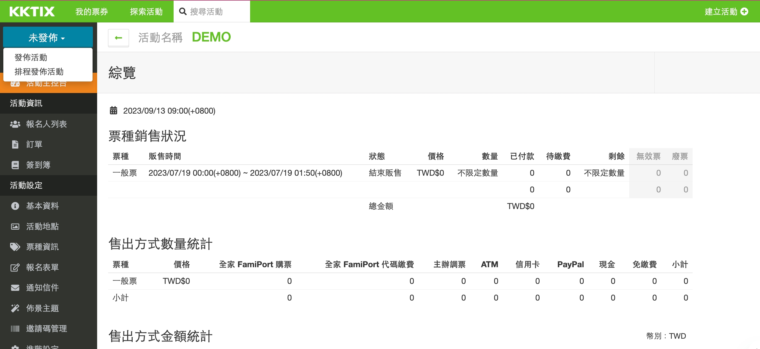Select 排程發佈活動 scheduled publish option
The height and width of the screenshot is (349, 760).
click(39, 72)
